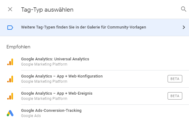Click the Google Ads subtitle text
189x121 pixels.
tap(31, 116)
